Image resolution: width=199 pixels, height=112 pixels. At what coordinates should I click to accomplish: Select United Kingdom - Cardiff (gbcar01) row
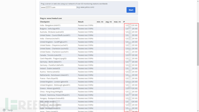pyautogui.click(x=89, y=42)
